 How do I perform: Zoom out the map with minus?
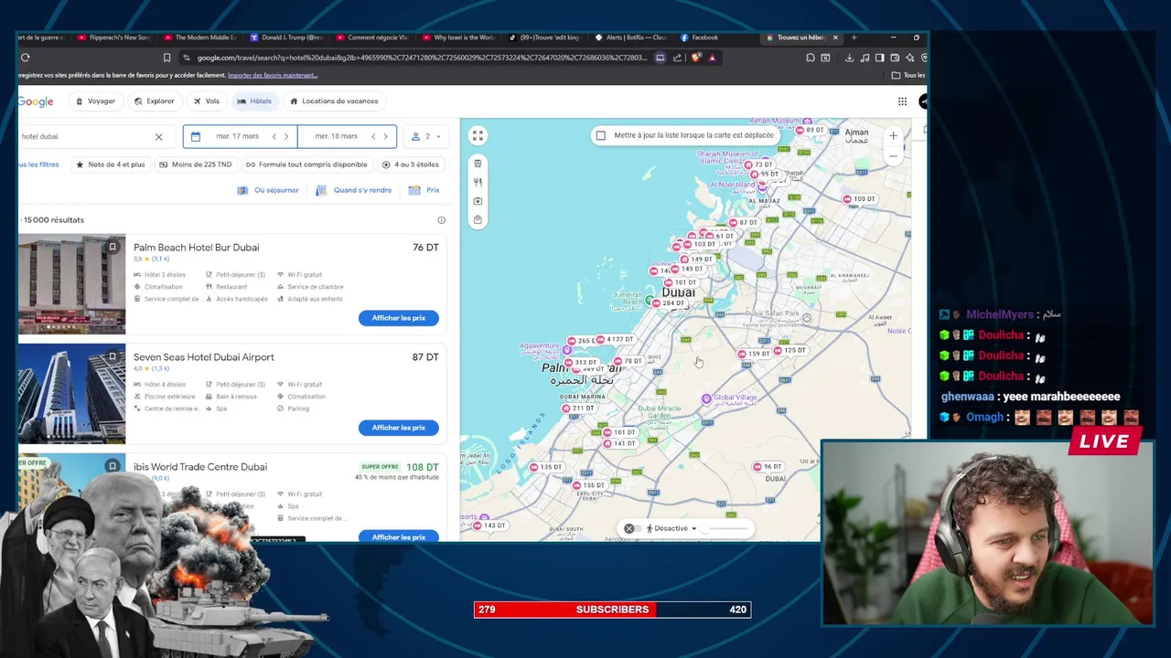click(x=894, y=155)
